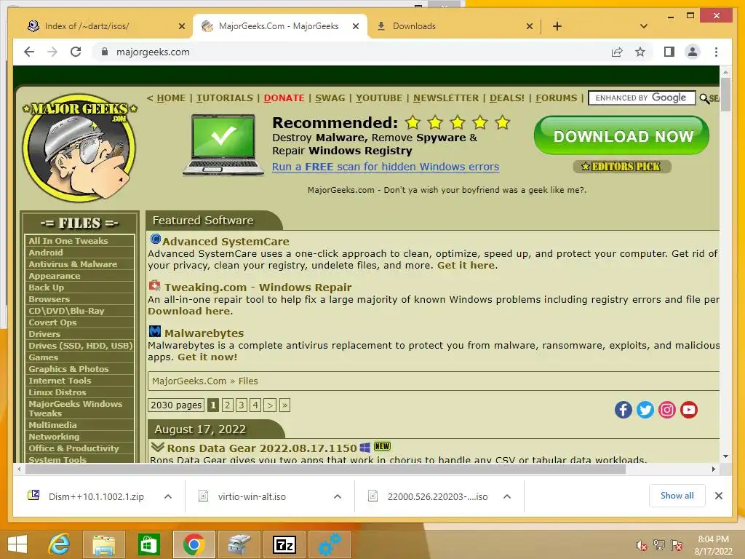Open a new tab with the plus button
This screenshot has height=559, width=745.
pos(557,26)
